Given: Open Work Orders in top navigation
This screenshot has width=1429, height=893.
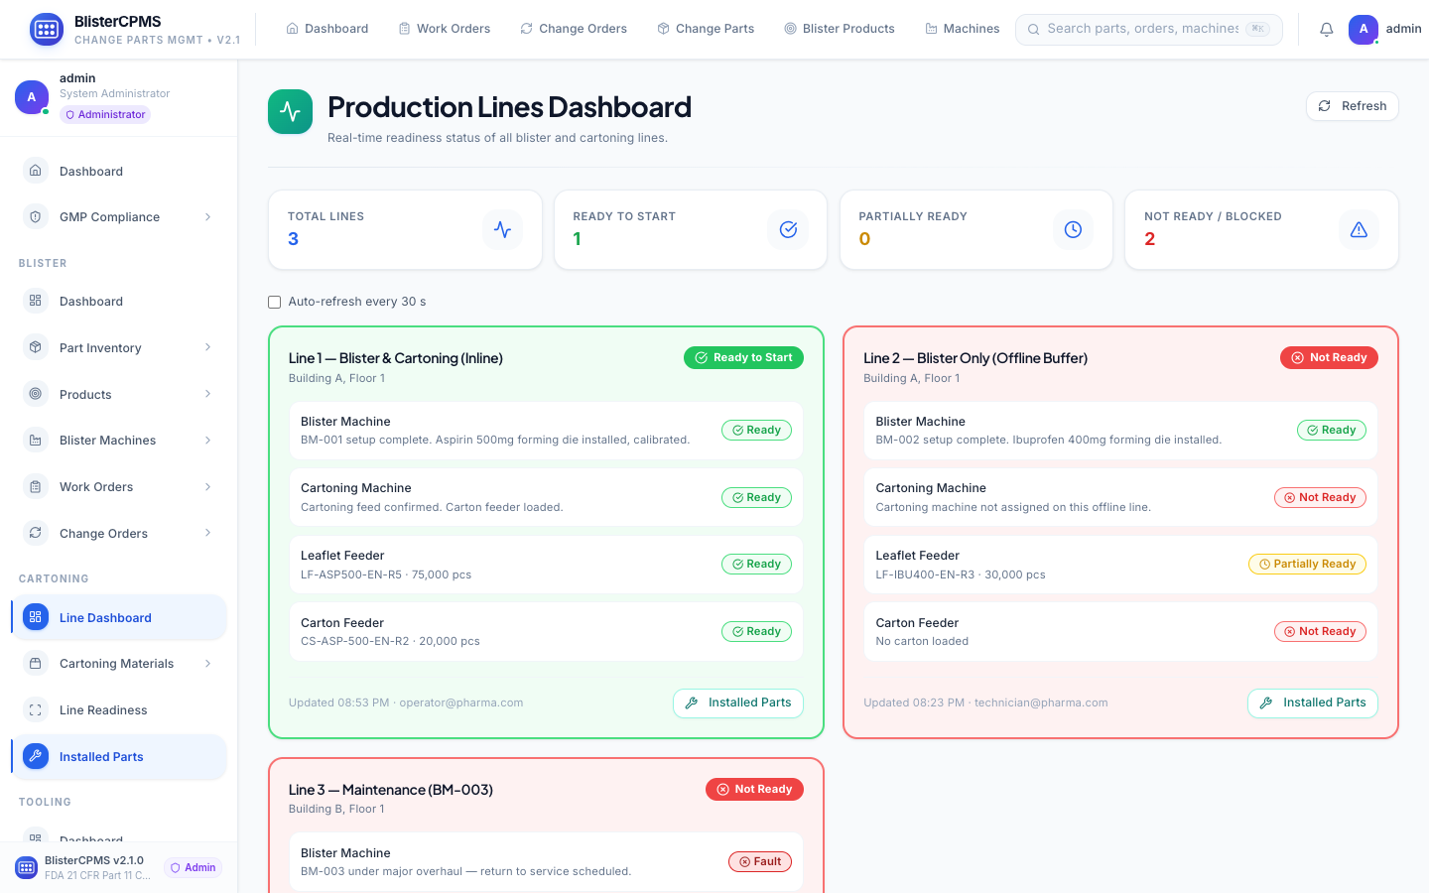Looking at the screenshot, I should point(444,29).
